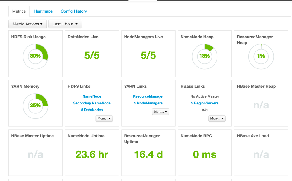Expand More options in HBase Links
292x181 pixels.
click(217, 118)
